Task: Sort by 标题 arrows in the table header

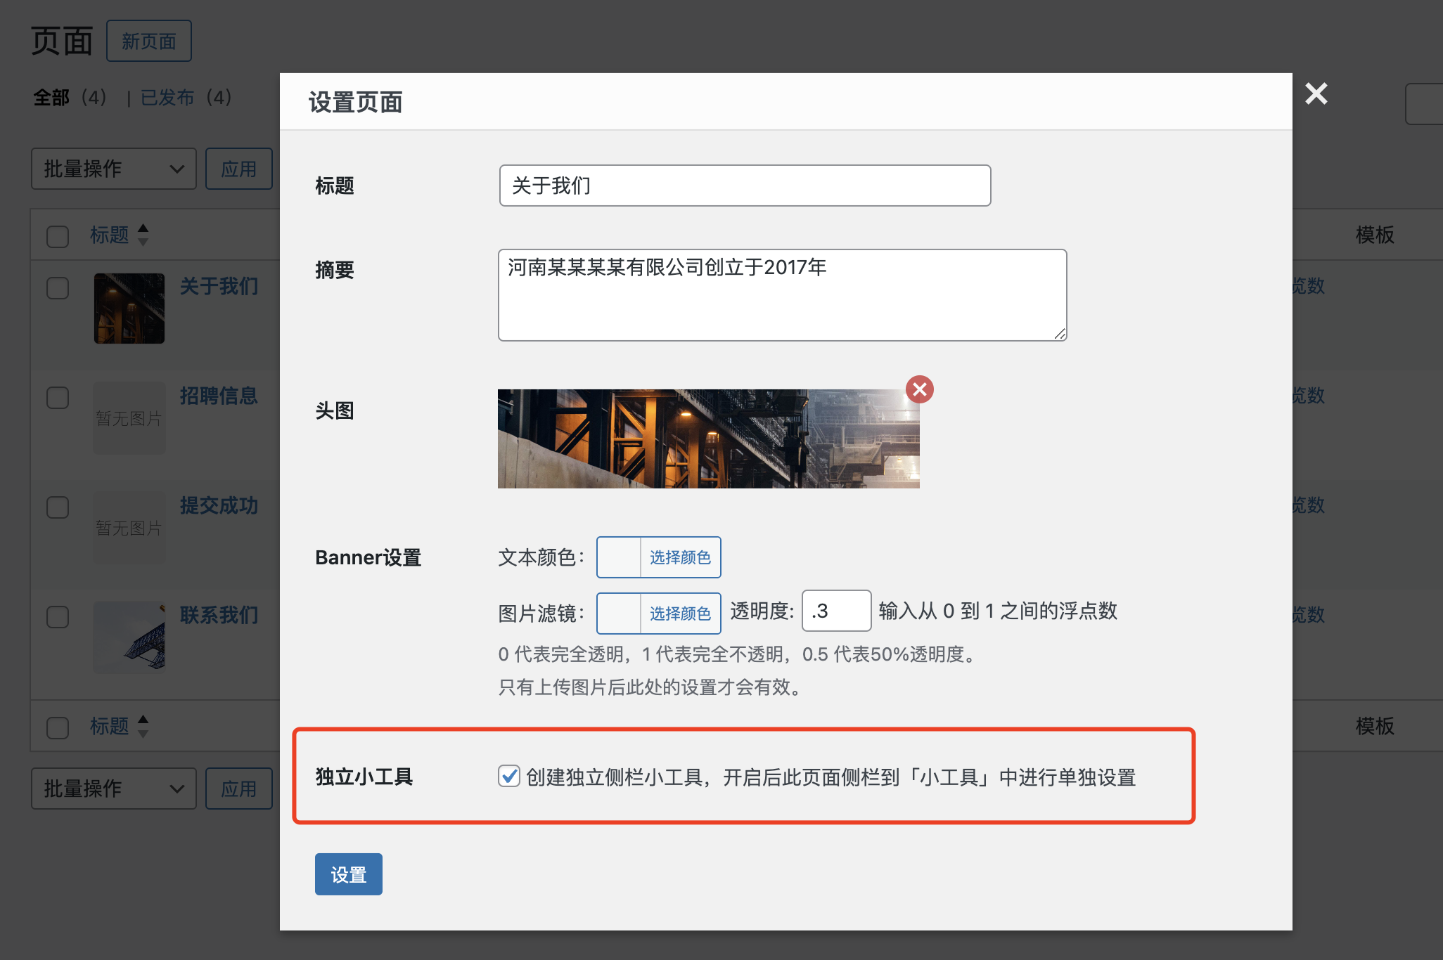Action: pyautogui.click(x=143, y=235)
